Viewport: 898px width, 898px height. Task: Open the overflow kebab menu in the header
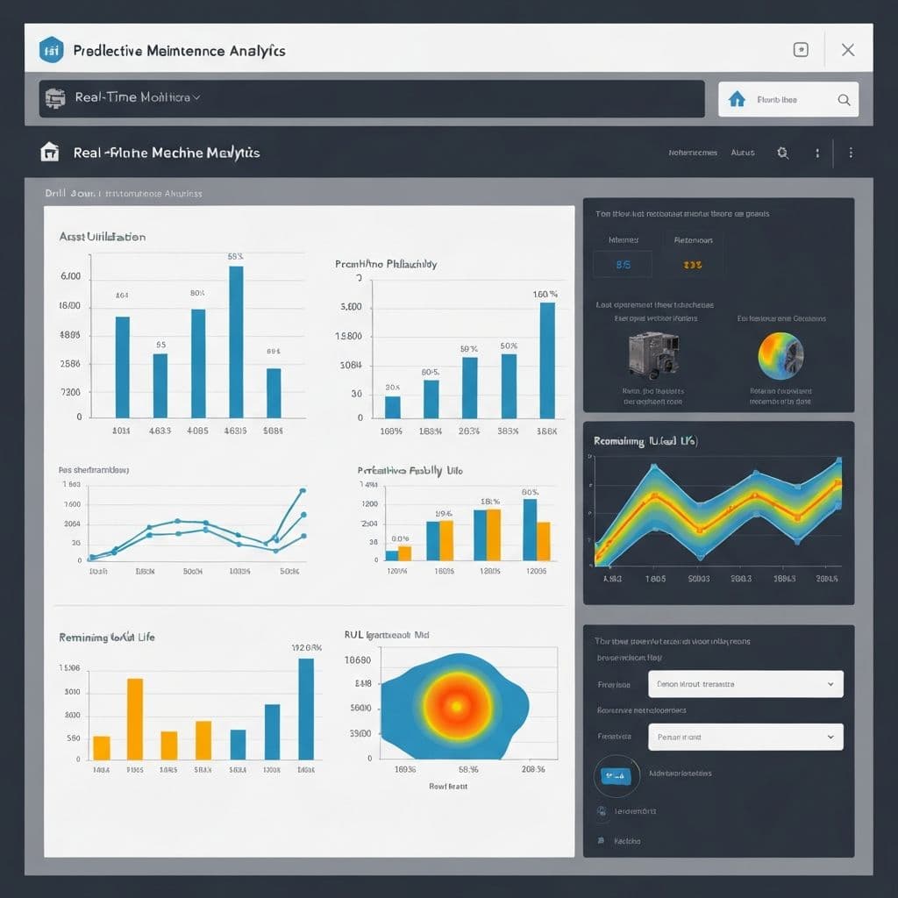[851, 153]
